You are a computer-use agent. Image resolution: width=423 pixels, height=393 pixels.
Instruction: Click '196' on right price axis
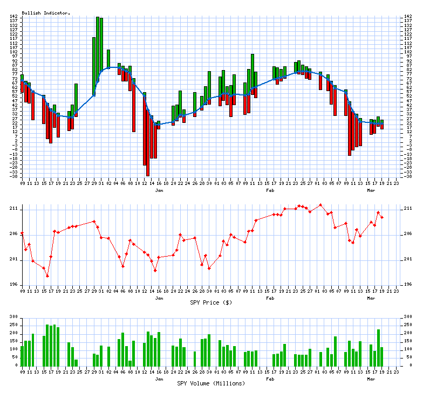coord(406,285)
